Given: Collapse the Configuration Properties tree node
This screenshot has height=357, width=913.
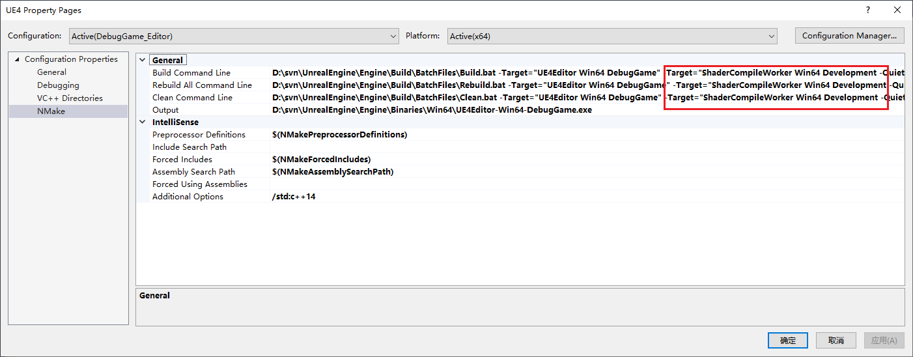Looking at the screenshot, I should [x=17, y=59].
